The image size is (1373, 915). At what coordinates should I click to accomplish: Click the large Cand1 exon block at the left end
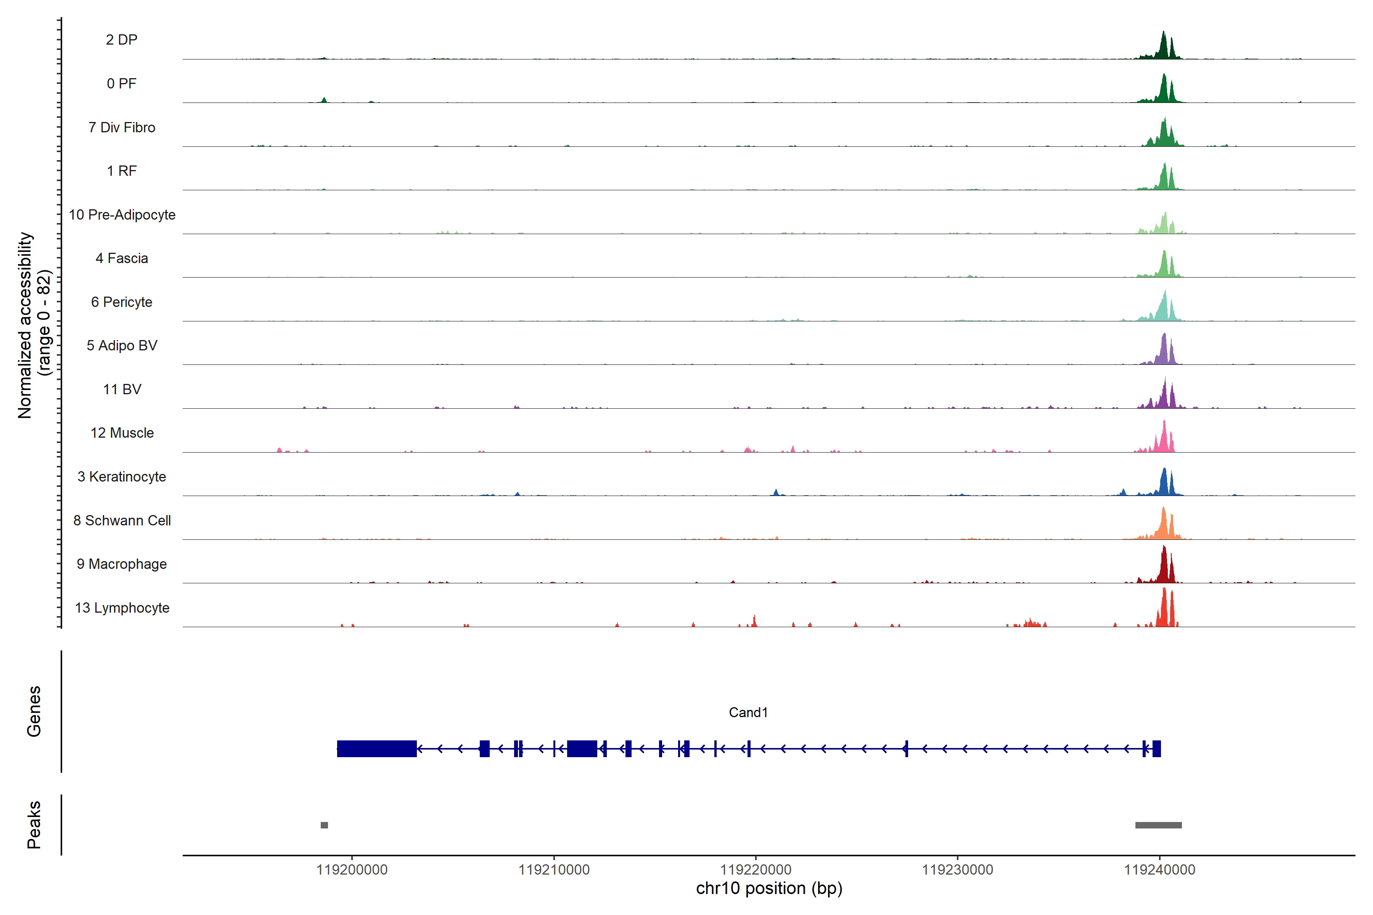pos(376,749)
